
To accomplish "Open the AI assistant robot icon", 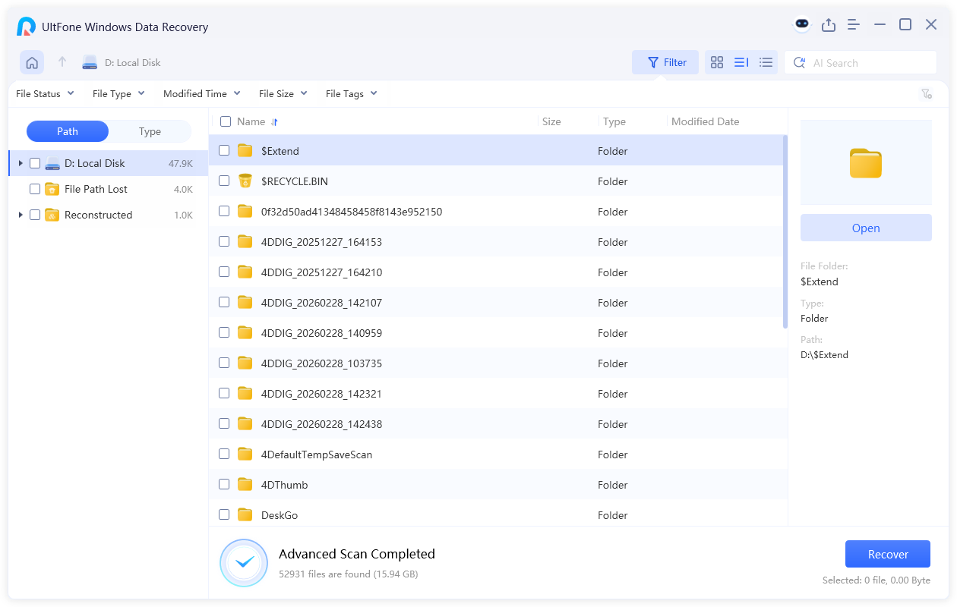I will pyautogui.click(x=802, y=24).
